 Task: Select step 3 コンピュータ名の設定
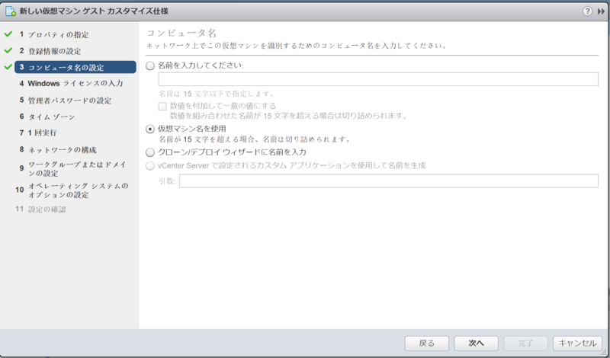75,67
